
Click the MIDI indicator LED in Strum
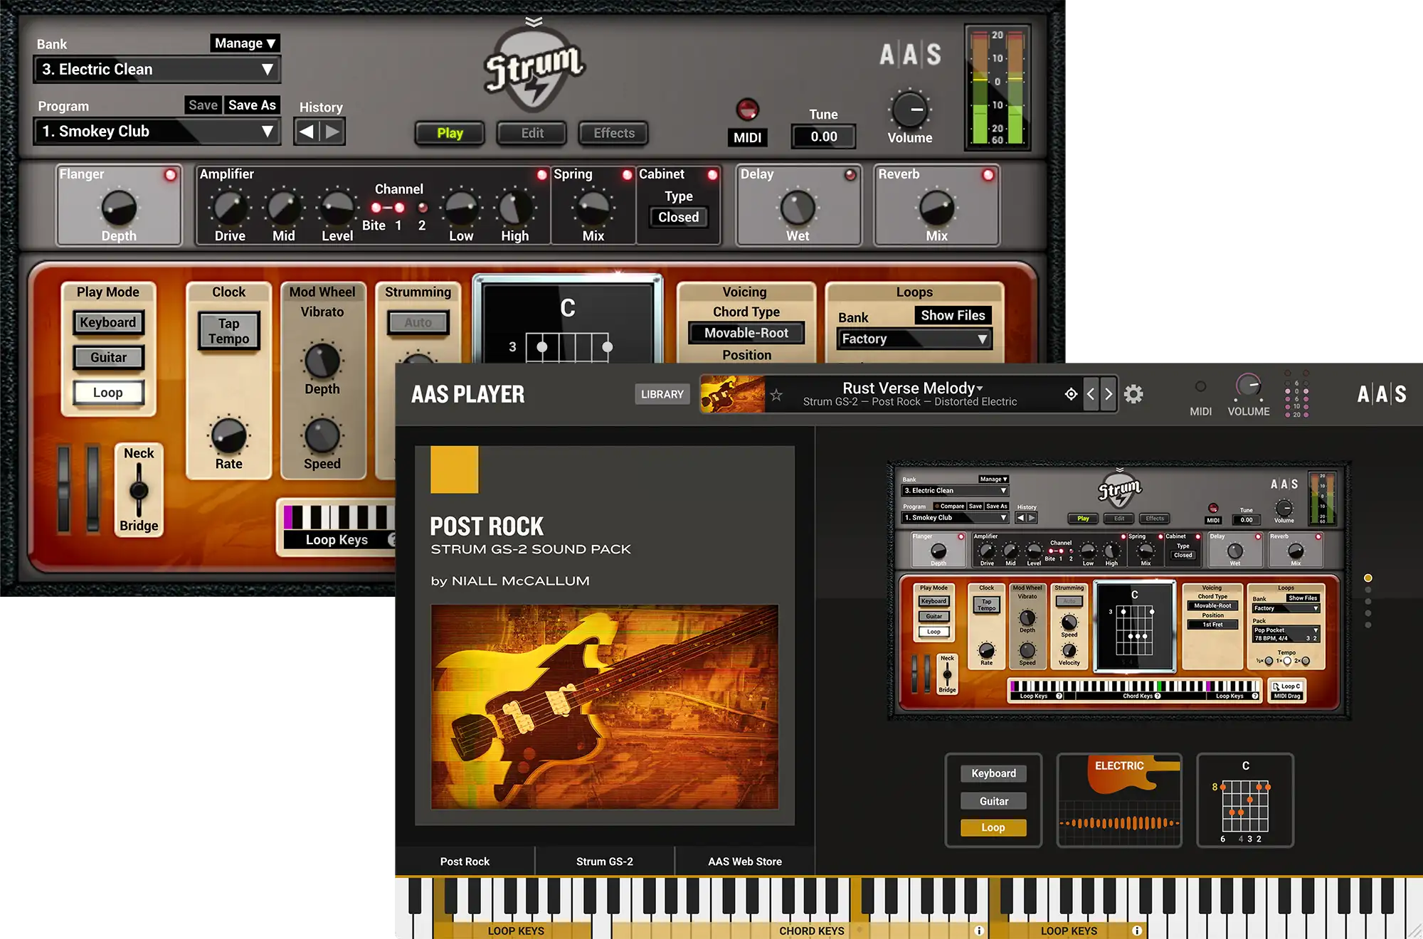click(747, 110)
